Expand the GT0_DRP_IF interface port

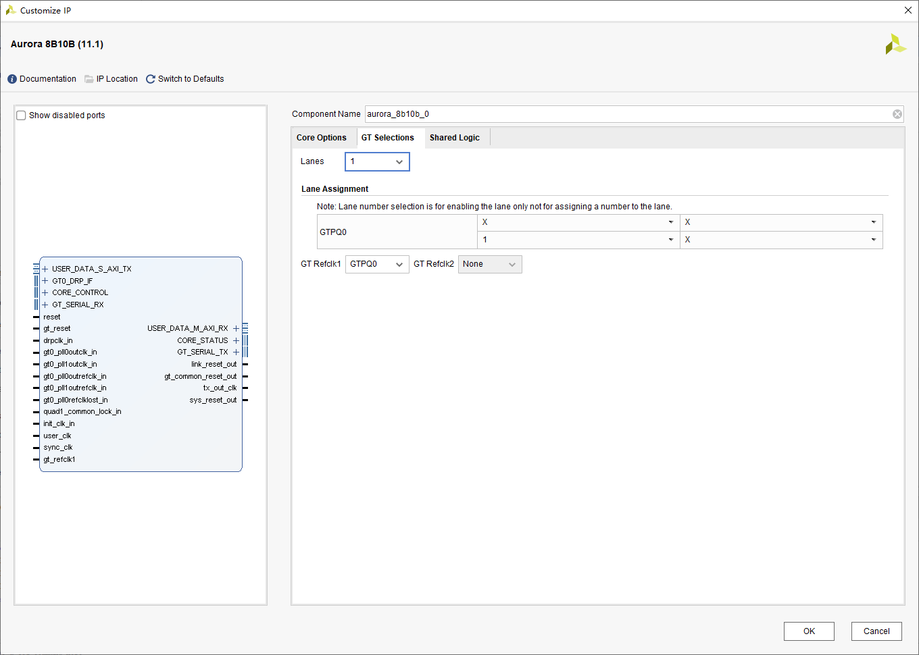tap(45, 281)
